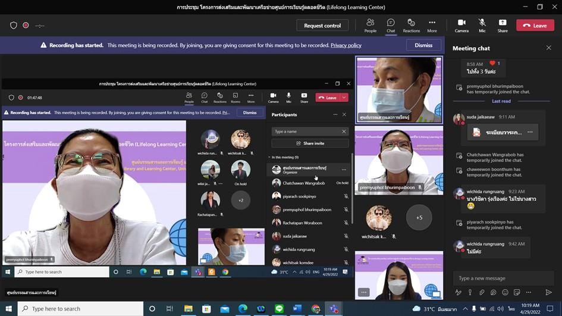Toggle suda jaikaeaw's muted mic icon in Participants
The width and height of the screenshot is (562, 316).
tap(346, 236)
